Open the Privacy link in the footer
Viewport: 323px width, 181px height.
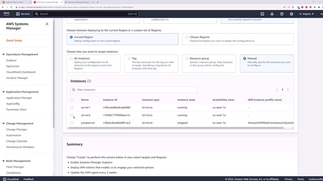[x=289, y=179]
